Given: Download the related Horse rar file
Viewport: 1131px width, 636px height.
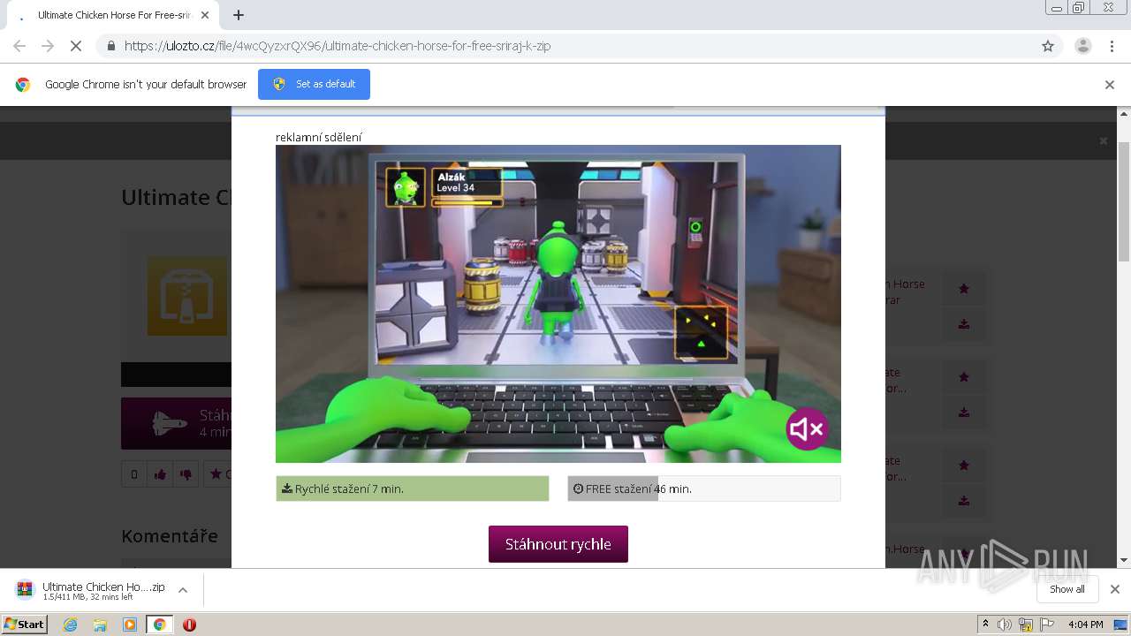Looking at the screenshot, I should coord(964,324).
